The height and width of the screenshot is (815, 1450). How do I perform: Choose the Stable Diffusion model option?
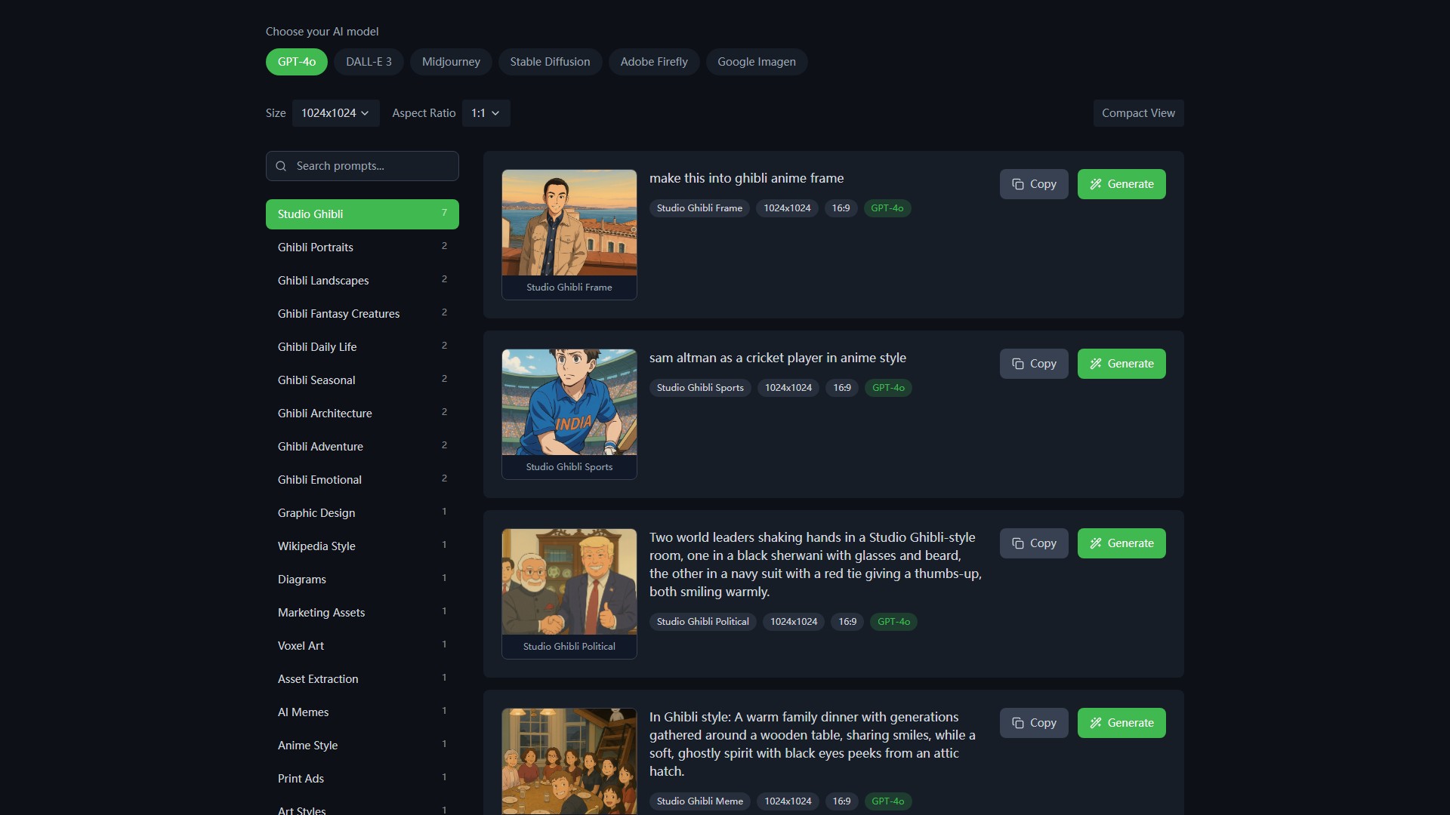tap(550, 62)
